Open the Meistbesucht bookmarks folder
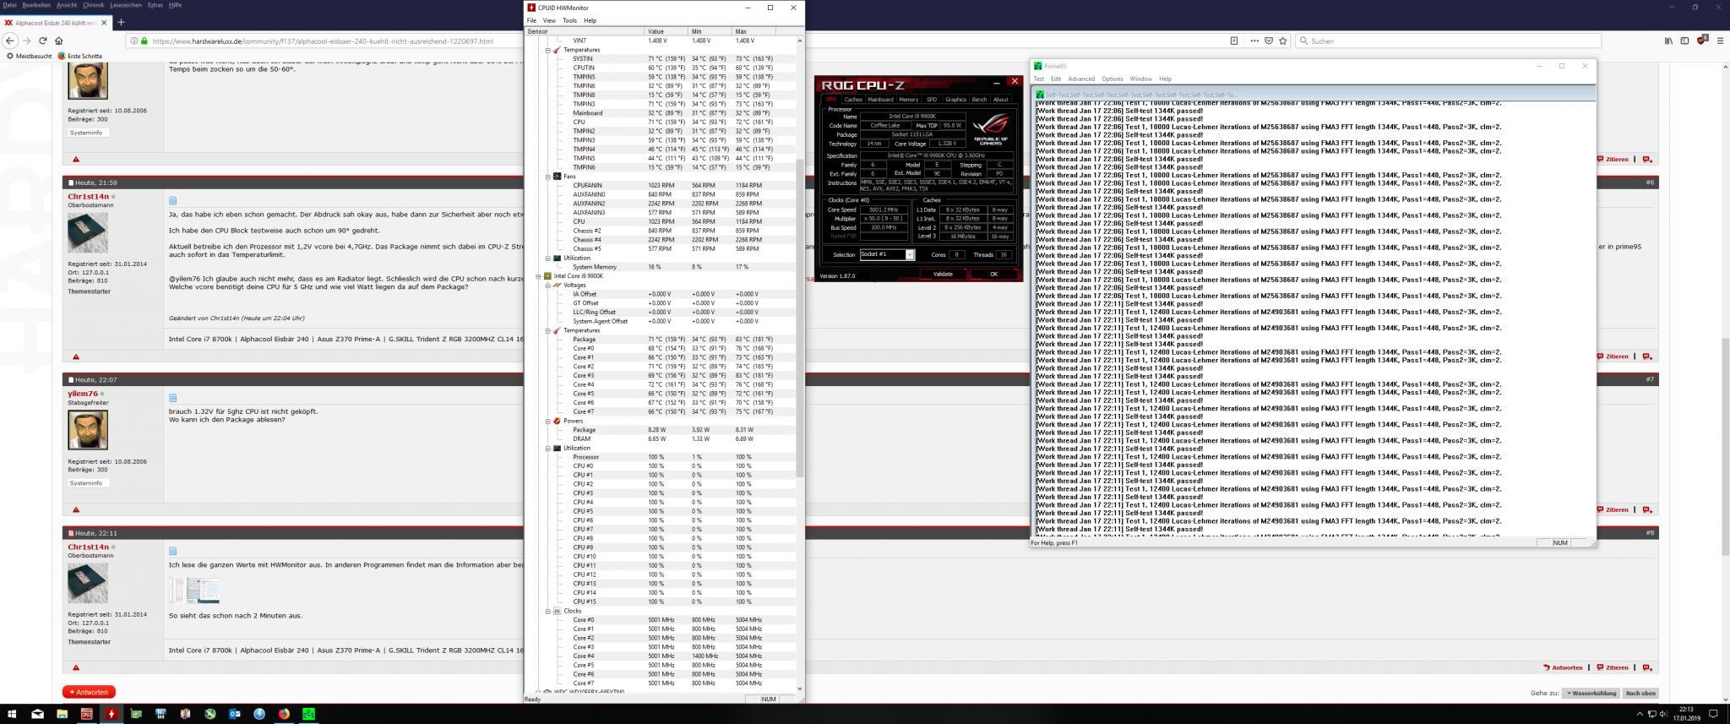 coord(30,56)
